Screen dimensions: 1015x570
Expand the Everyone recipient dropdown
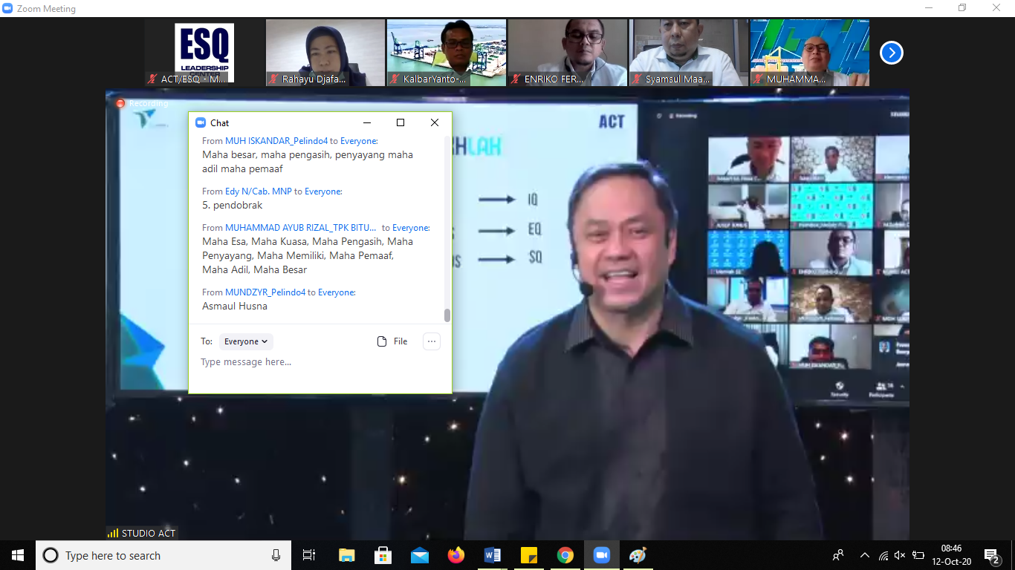[x=246, y=341]
